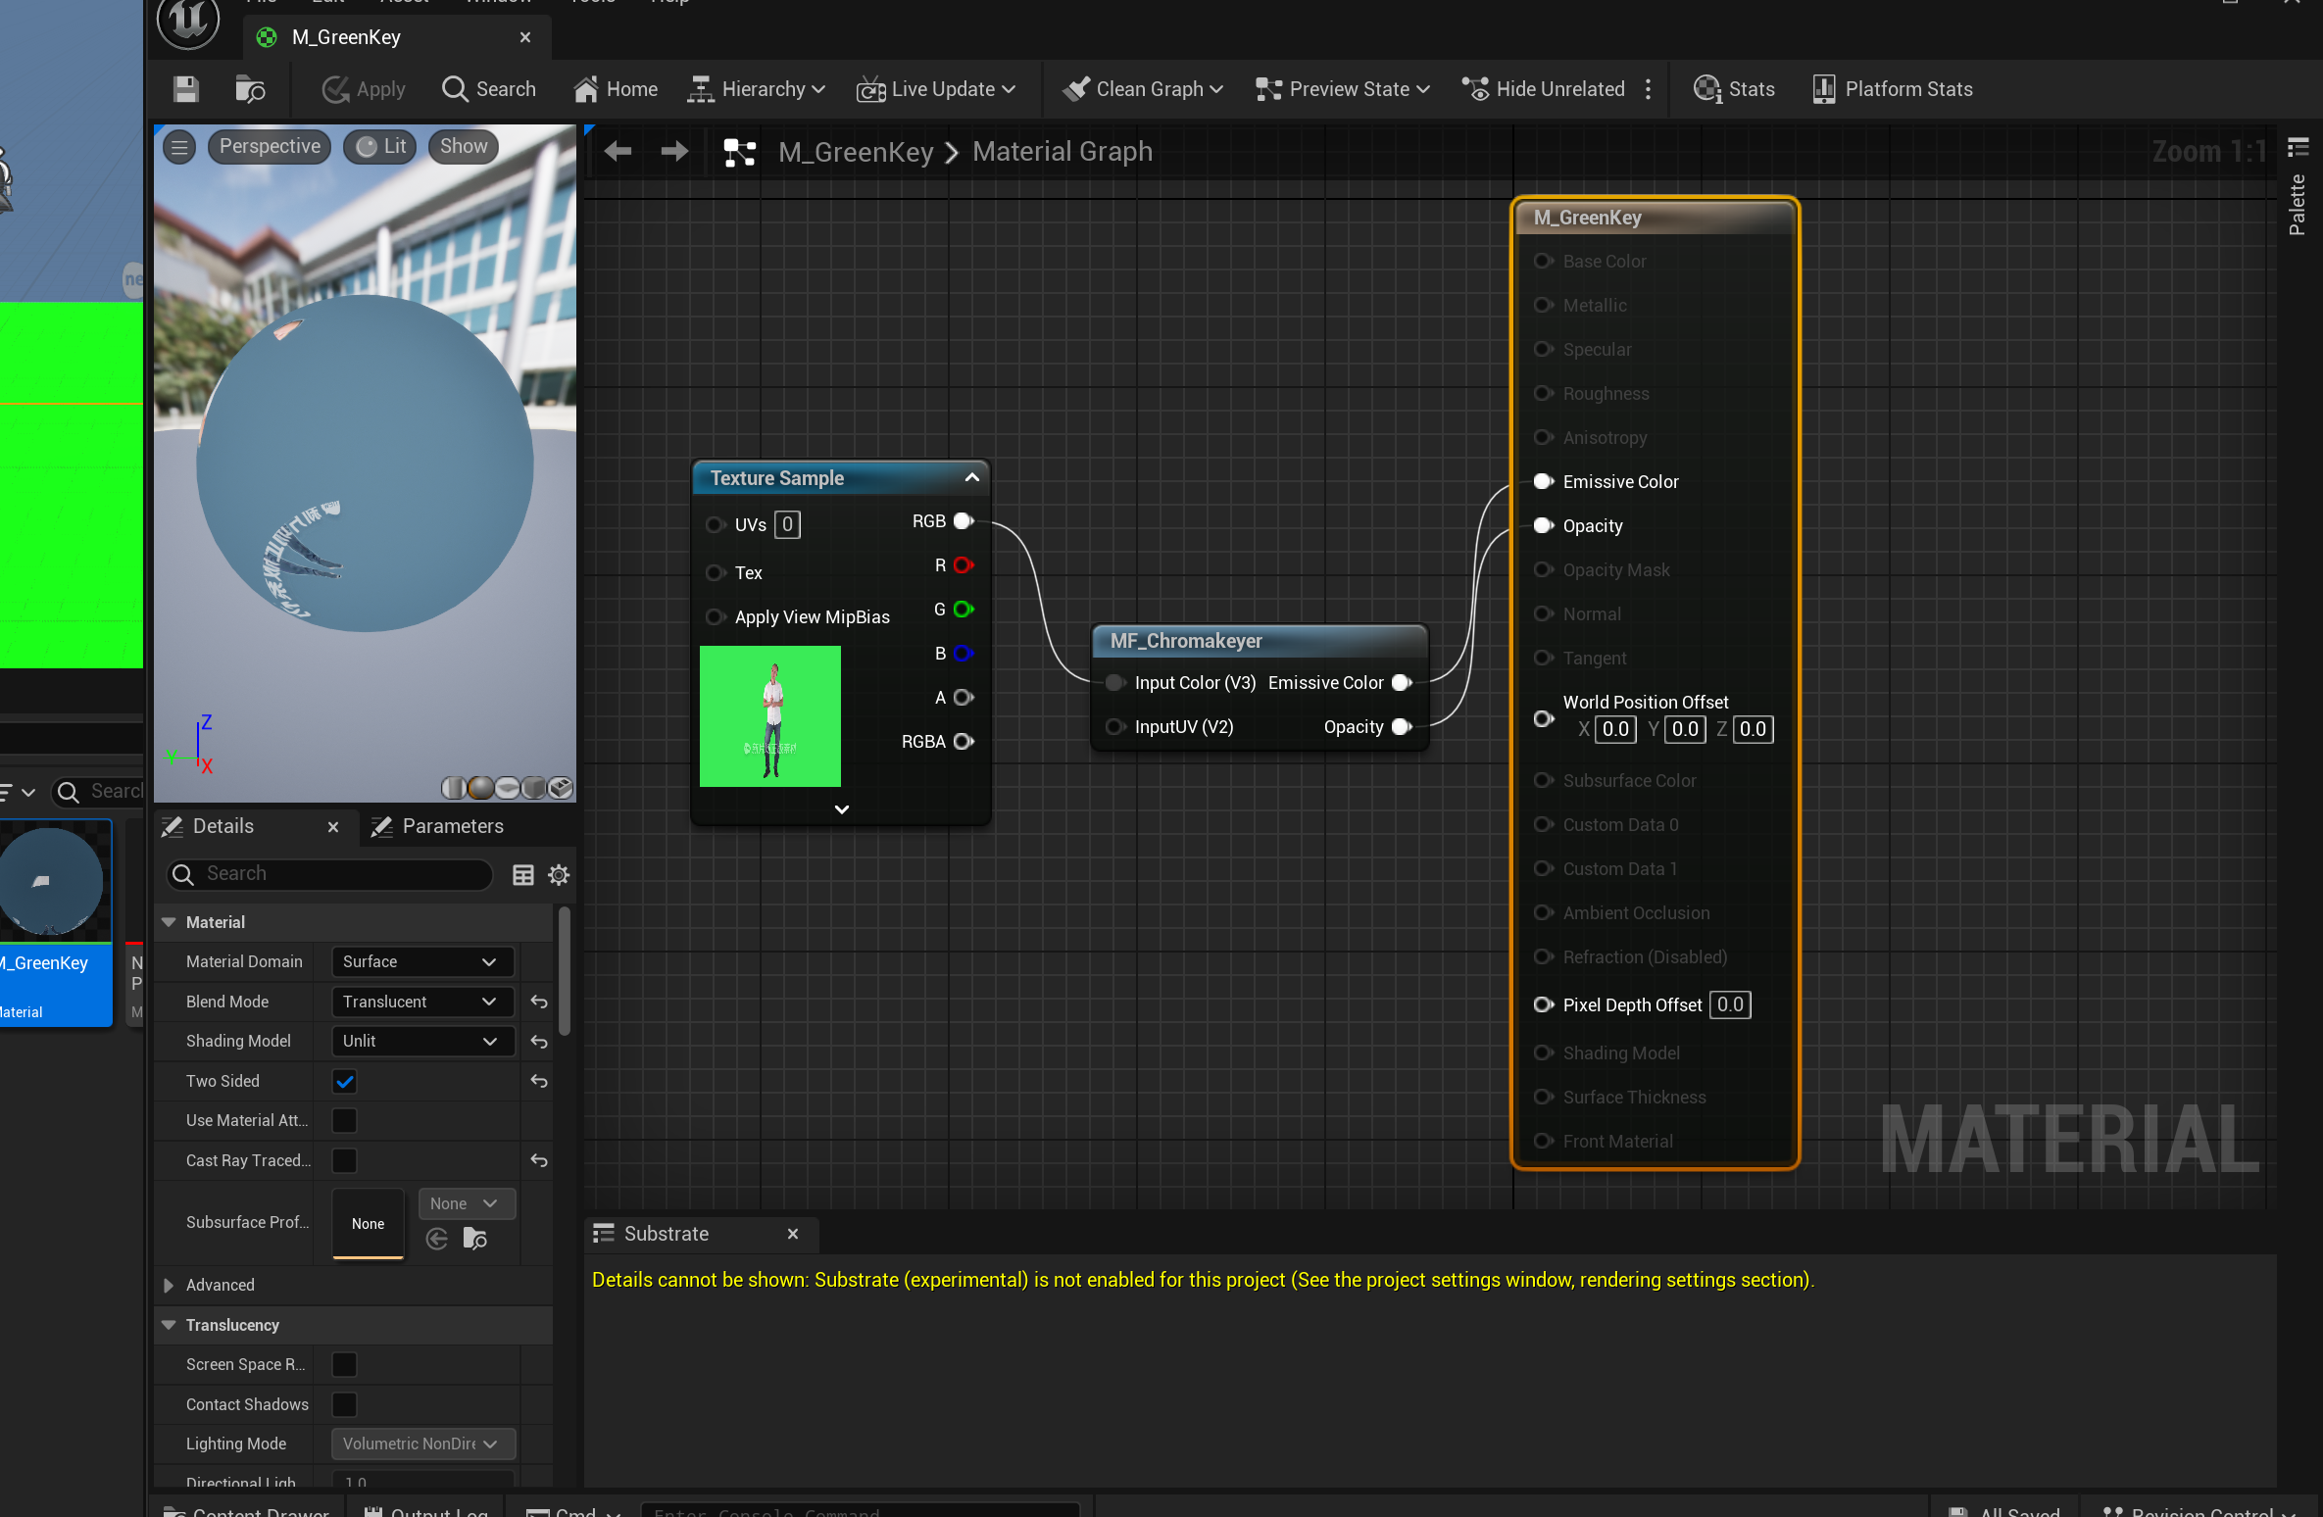Click the property matrix table icon
This screenshot has width=2323, height=1517.
[x=523, y=875]
